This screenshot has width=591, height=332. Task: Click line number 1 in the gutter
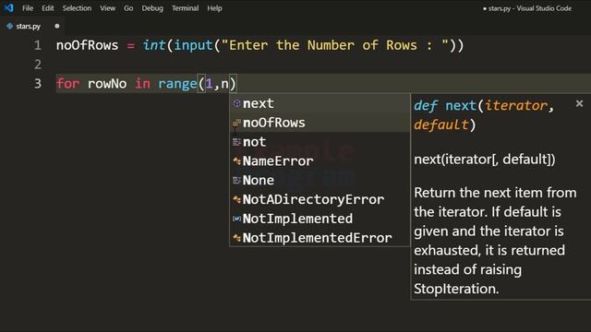pos(37,45)
